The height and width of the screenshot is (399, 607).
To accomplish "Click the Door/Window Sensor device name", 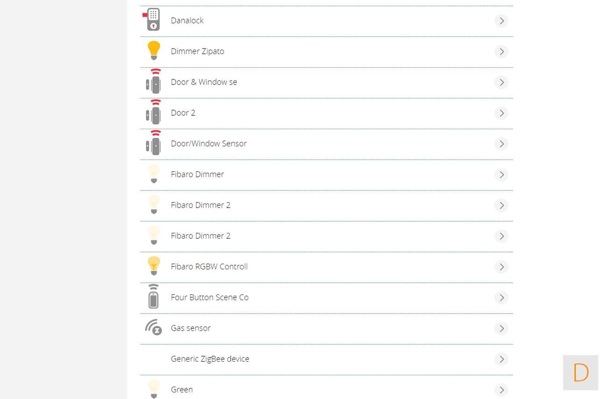I will point(209,144).
